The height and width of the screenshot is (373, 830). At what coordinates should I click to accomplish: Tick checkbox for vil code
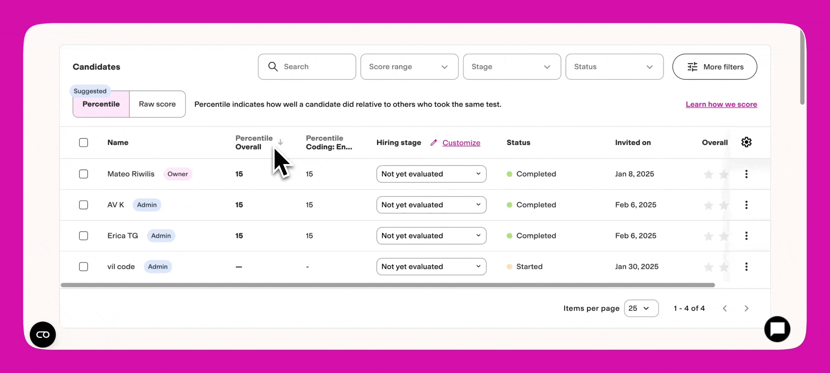(x=83, y=267)
